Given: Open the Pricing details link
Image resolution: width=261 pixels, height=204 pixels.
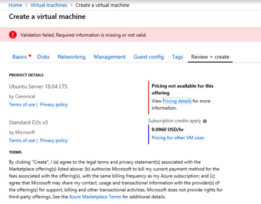Looking at the screenshot, I should click(177, 101).
